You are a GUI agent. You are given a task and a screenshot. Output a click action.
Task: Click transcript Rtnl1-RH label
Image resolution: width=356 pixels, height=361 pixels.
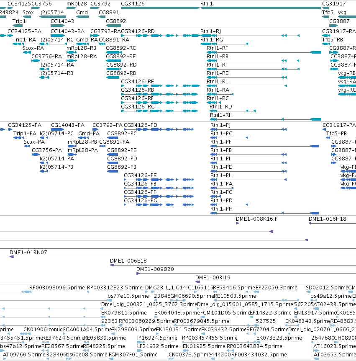221,115
